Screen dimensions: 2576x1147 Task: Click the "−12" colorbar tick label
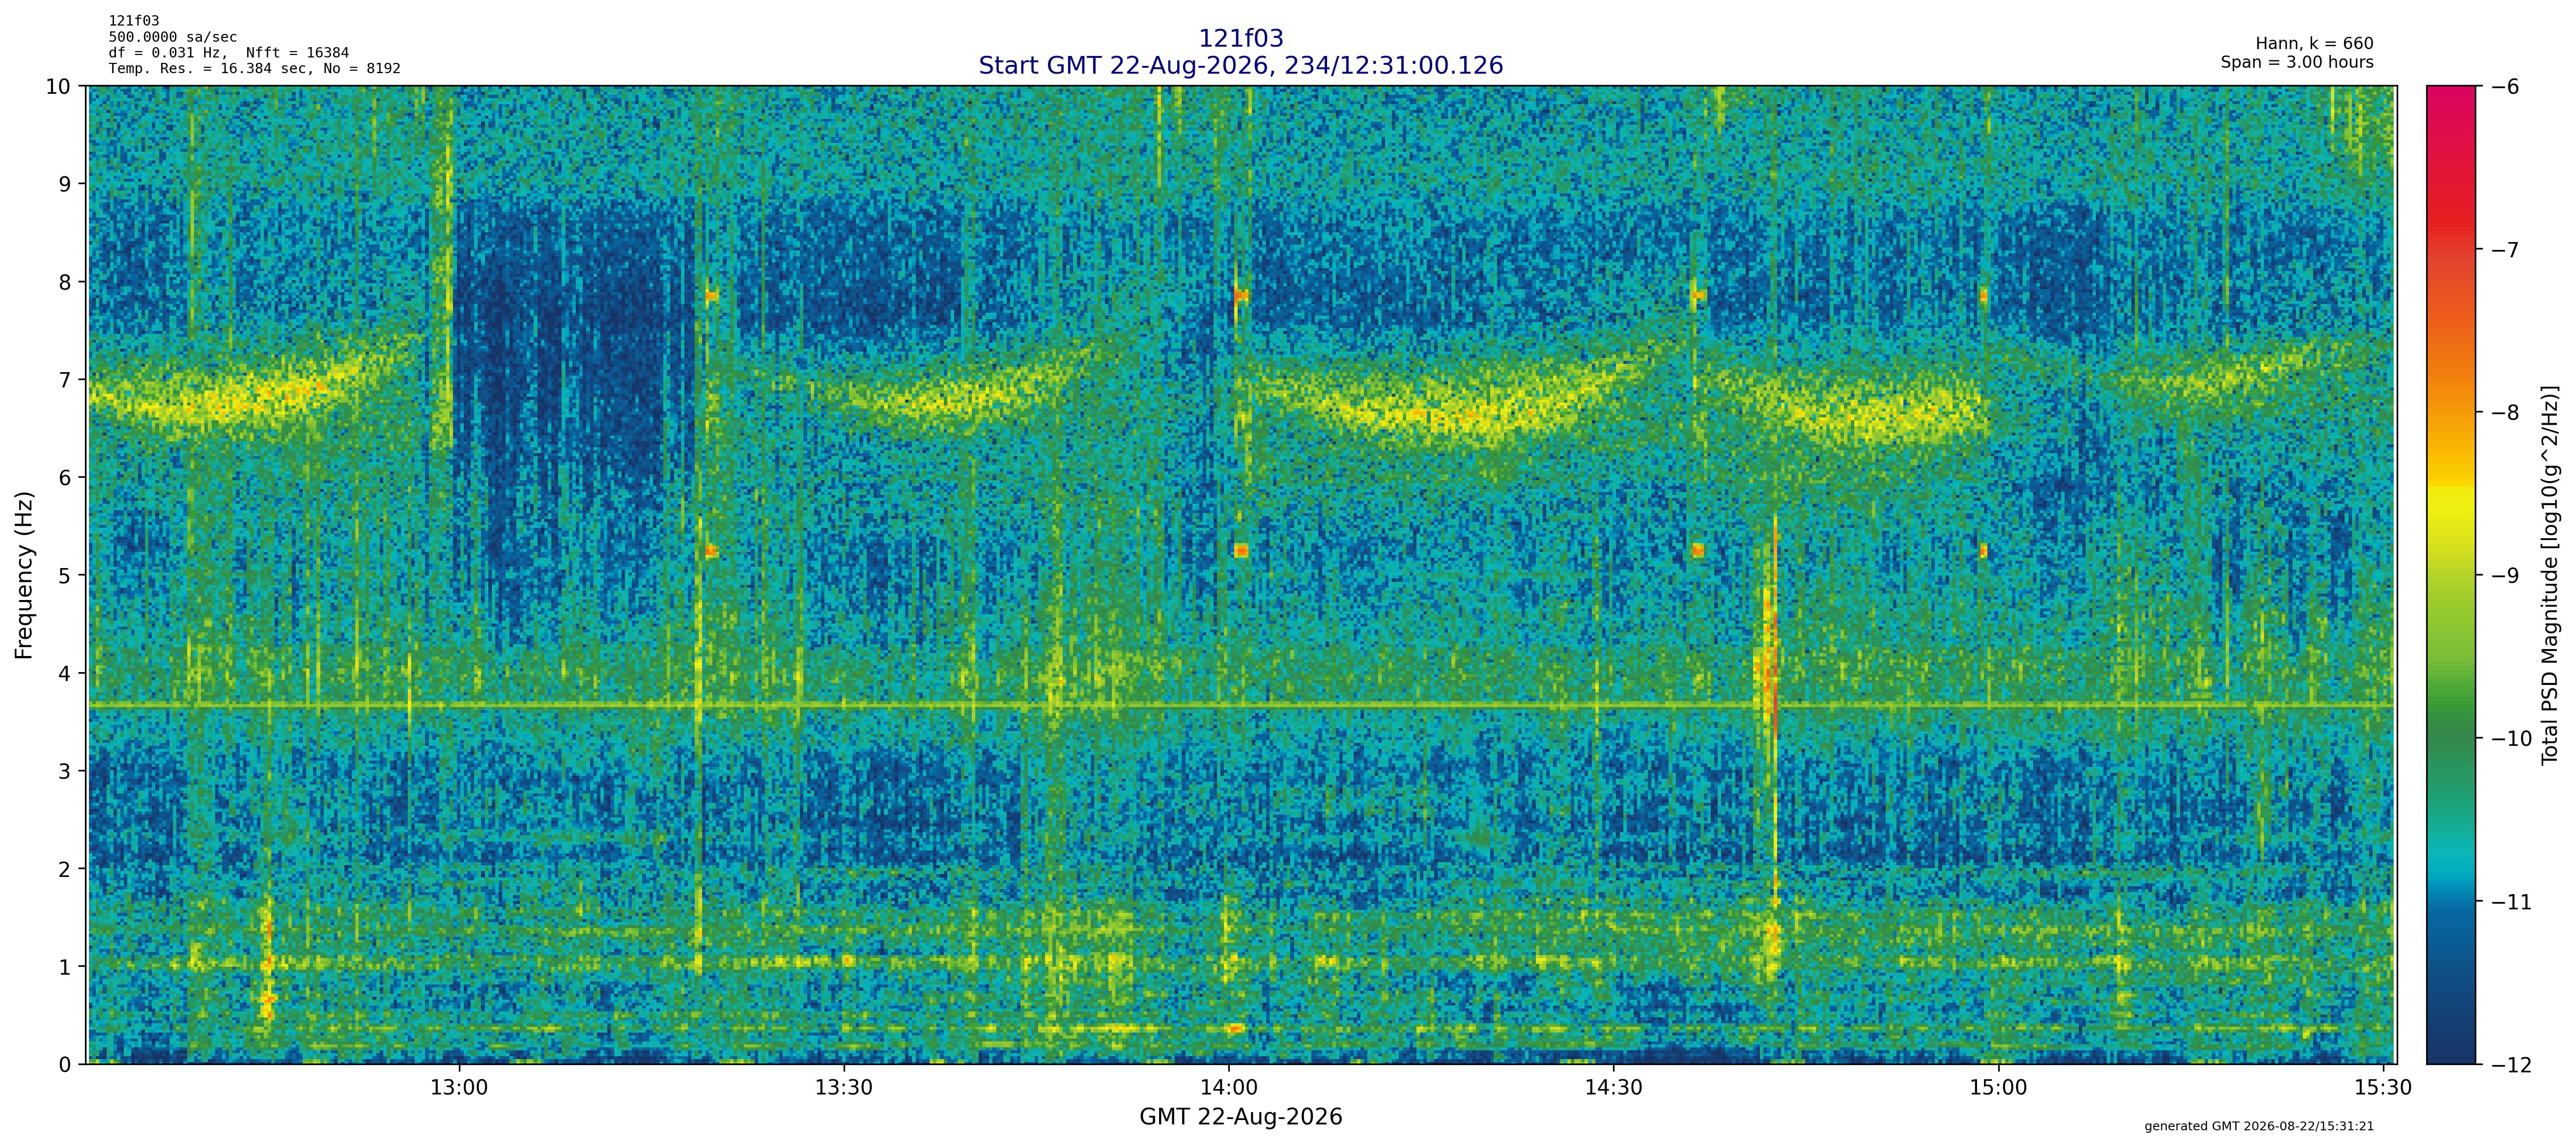[2512, 1065]
